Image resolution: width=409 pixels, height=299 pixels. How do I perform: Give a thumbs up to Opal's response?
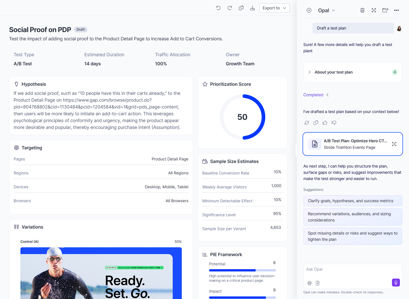coord(325,123)
